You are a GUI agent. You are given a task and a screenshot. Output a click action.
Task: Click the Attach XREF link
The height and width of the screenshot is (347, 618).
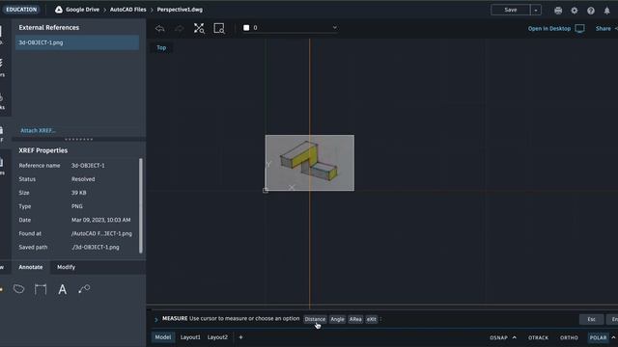(x=38, y=130)
